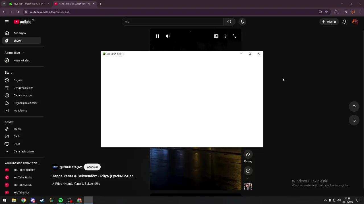Viewport: 364px width, 204px height.
Task: Bookmark this page with the star
Action: 326,12
